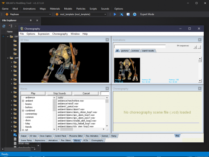The height and width of the screenshot is (157, 209).
Task: Refresh the File Explorer list
Action: [x=4, y=26]
